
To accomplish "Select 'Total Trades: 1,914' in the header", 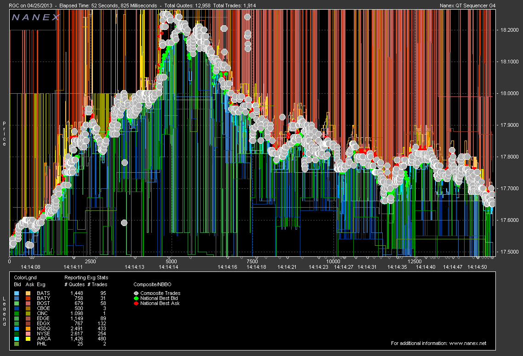I will click(x=235, y=6).
